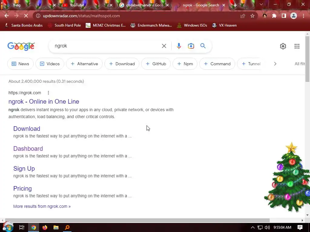
Task: Go forward with the forward arrow
Action: (x=16, y=16)
